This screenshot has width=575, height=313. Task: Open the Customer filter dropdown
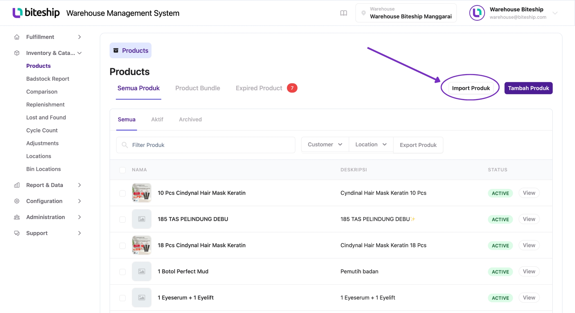325,145
